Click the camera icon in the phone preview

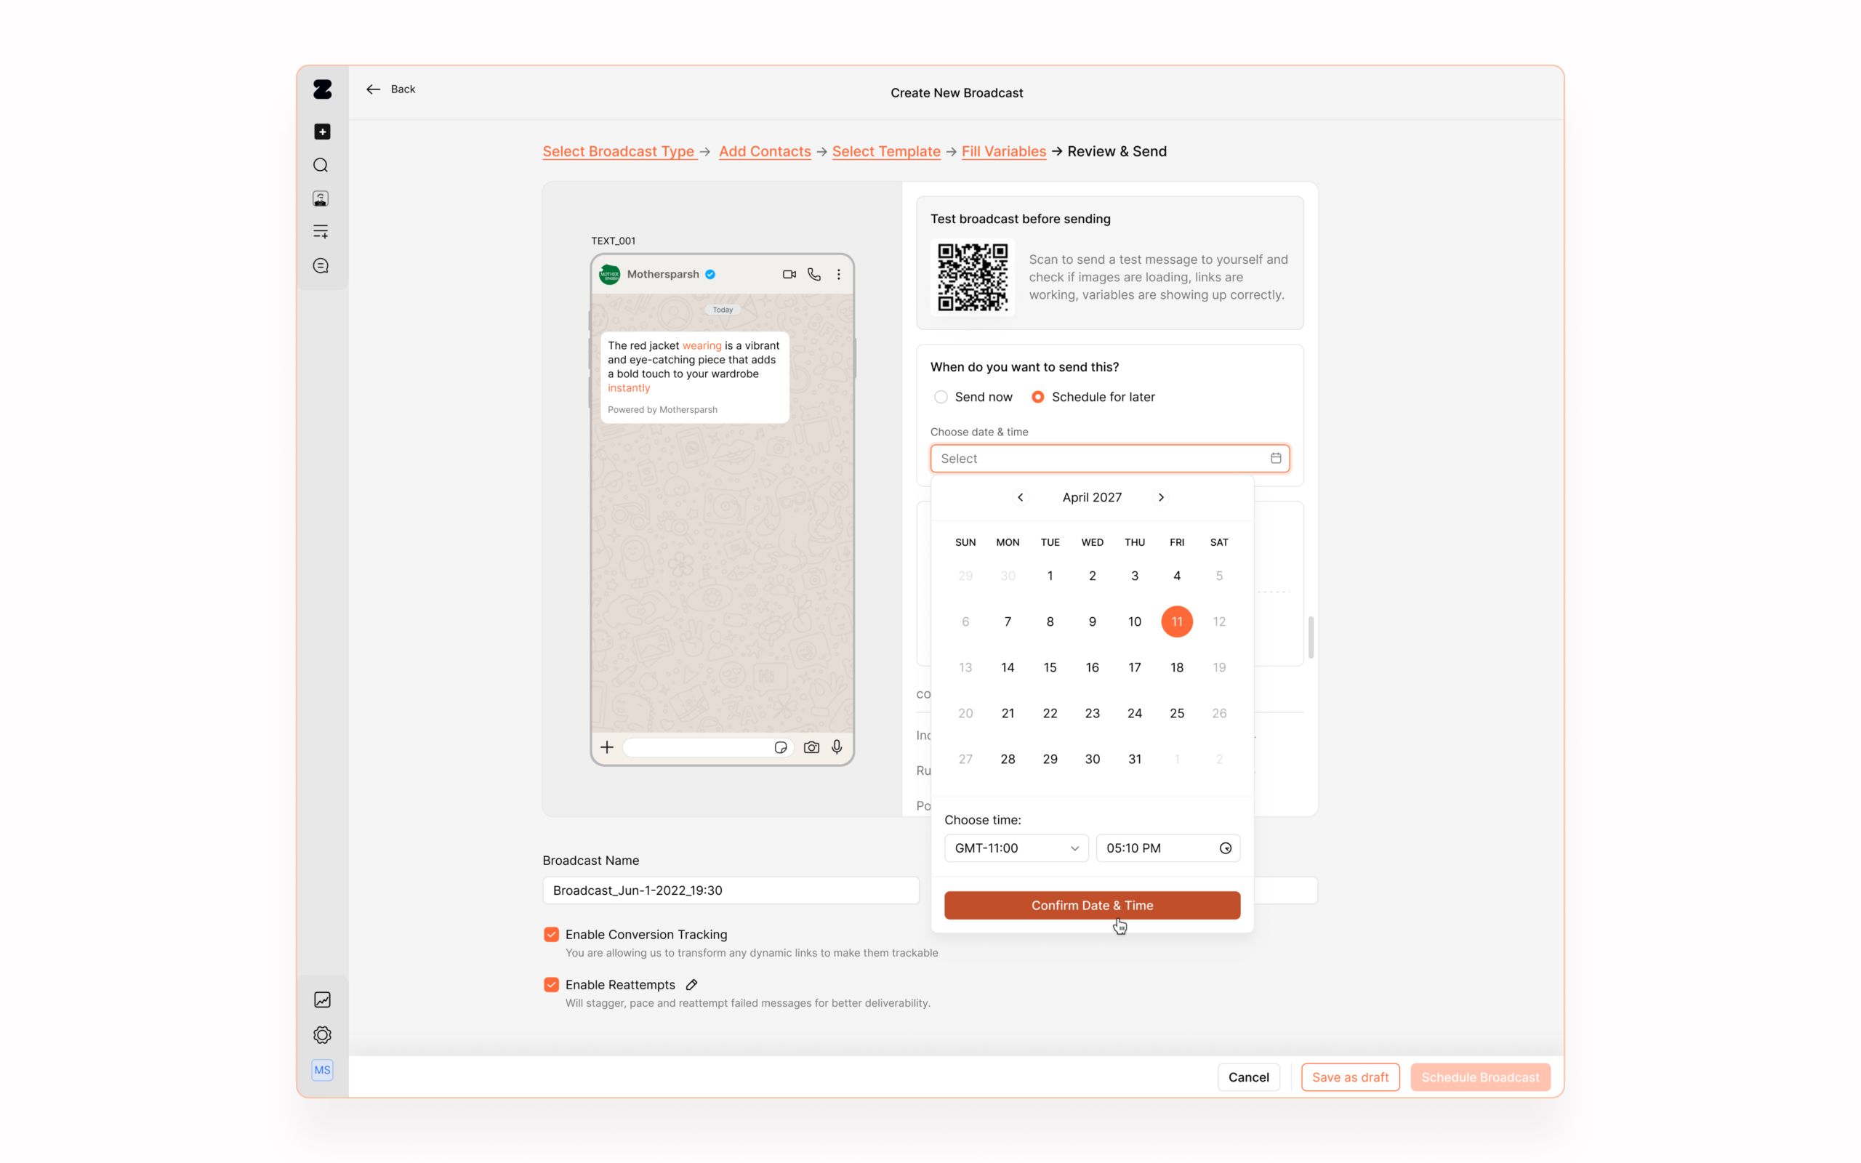point(811,747)
